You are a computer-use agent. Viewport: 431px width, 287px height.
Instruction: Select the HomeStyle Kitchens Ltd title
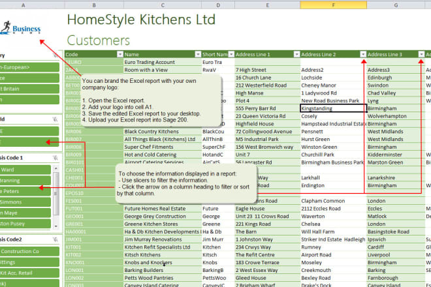(141, 20)
